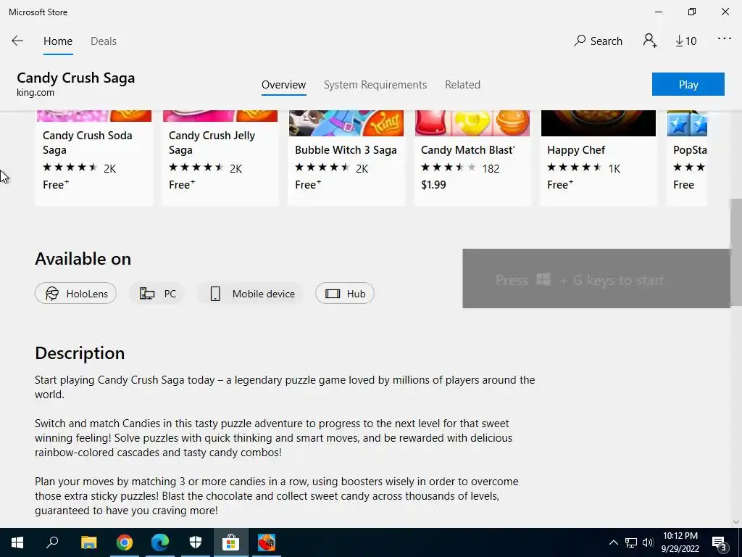Open Bubble Witch 3 Saga card
Screen dimensions: 742x557
346,158
